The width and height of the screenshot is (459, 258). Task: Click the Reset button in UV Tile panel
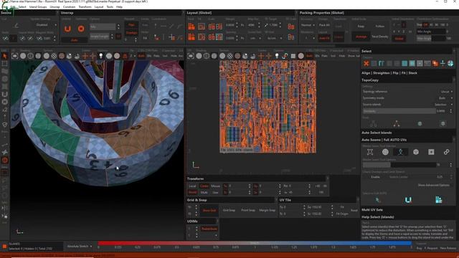click(354, 210)
